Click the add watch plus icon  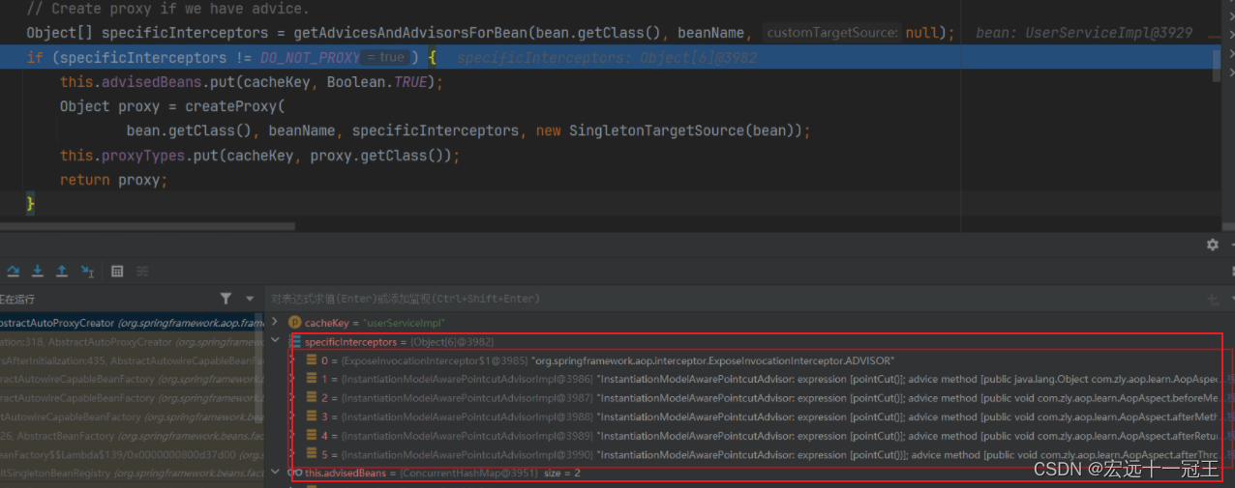(1212, 300)
